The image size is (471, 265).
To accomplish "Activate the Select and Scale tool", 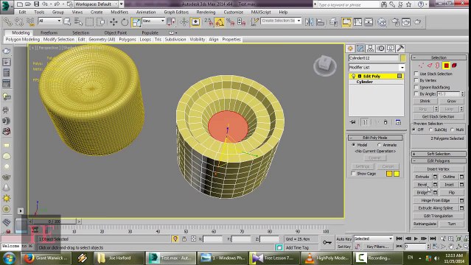I will [136, 22].
